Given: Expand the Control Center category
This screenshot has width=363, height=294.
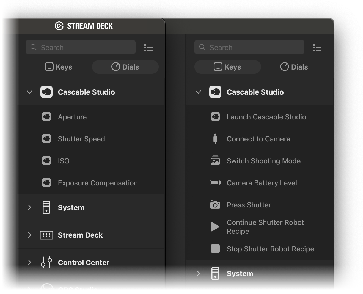Looking at the screenshot, I should click(29, 263).
